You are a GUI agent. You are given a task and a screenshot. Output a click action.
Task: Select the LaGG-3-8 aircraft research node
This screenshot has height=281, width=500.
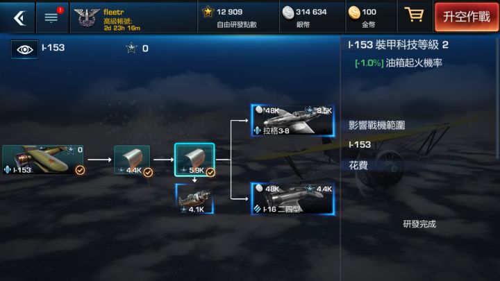[293, 121]
